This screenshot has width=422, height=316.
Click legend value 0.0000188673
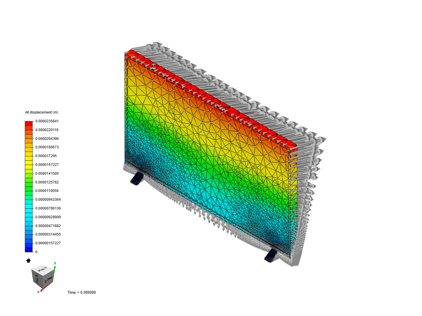(x=47, y=147)
